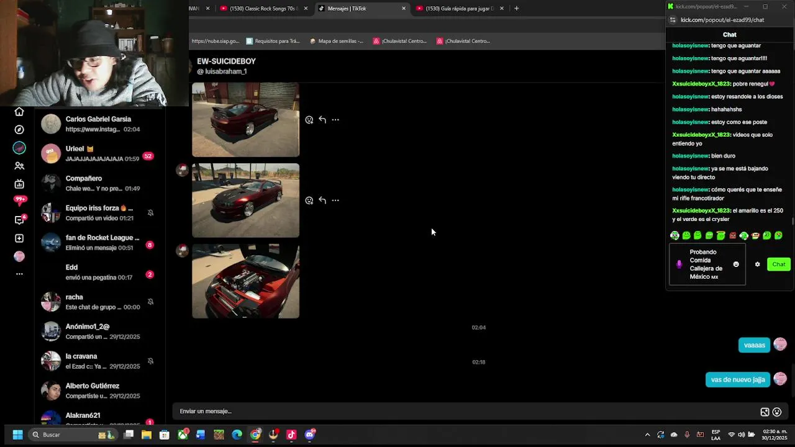Expand the More three-dots sidebar menu
Viewport: 795px width, 447px height.
[19, 274]
